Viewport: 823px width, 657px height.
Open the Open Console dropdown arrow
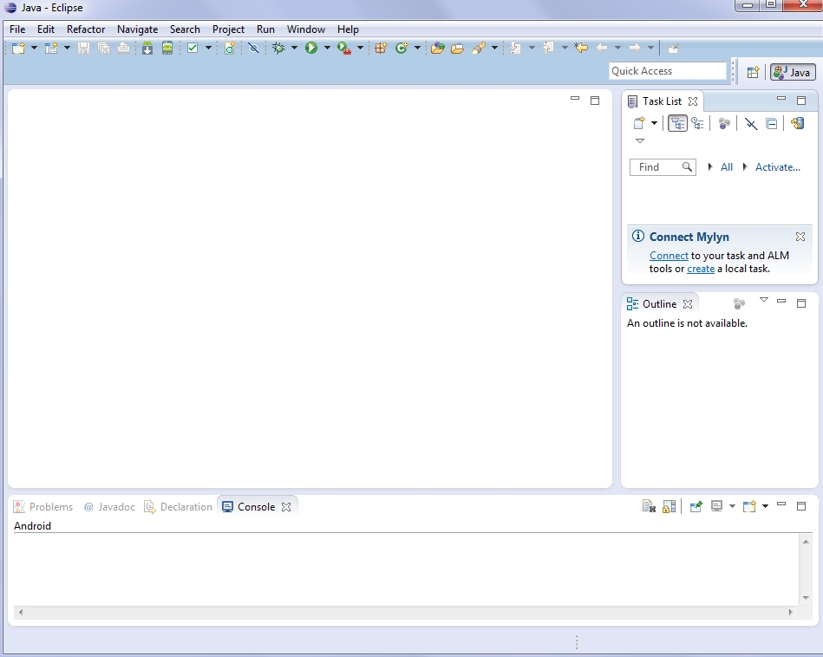point(765,506)
